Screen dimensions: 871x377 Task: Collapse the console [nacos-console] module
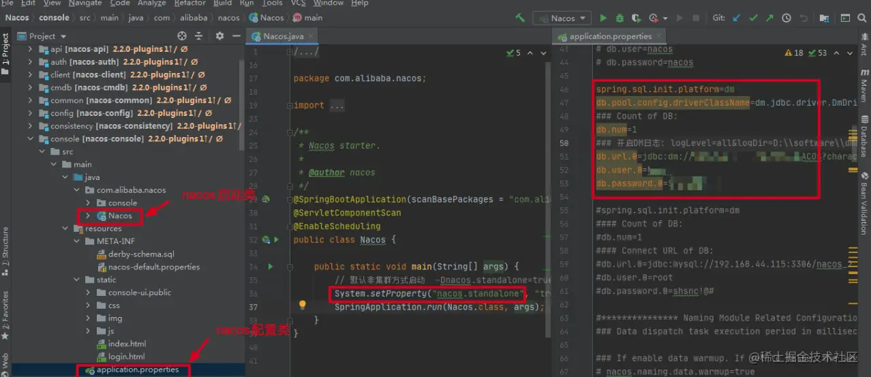[30, 139]
